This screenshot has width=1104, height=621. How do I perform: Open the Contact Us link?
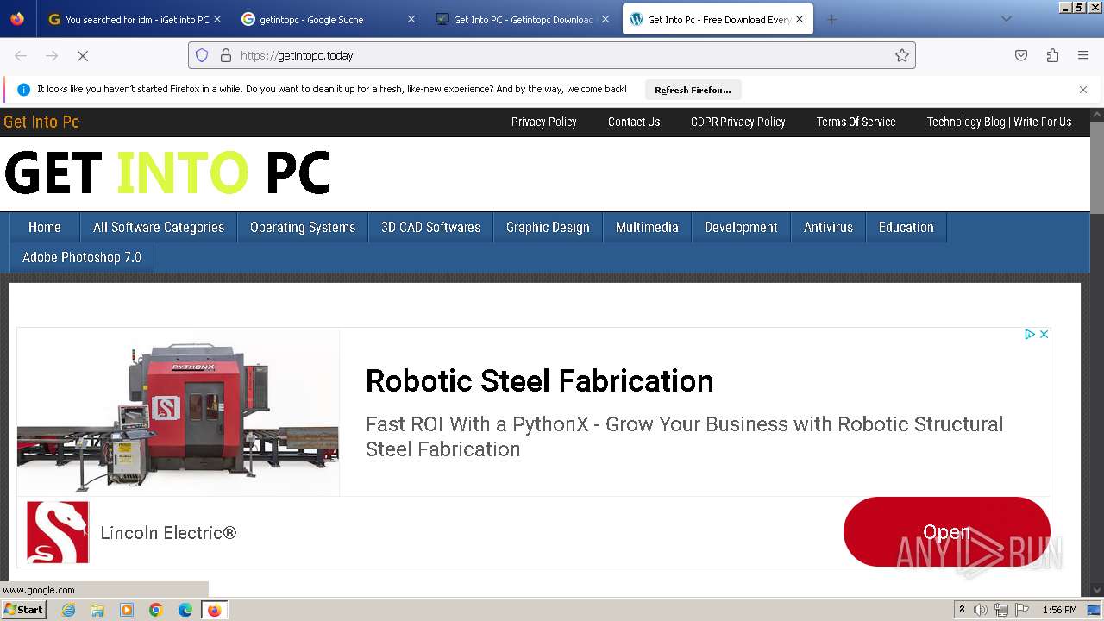(634, 122)
